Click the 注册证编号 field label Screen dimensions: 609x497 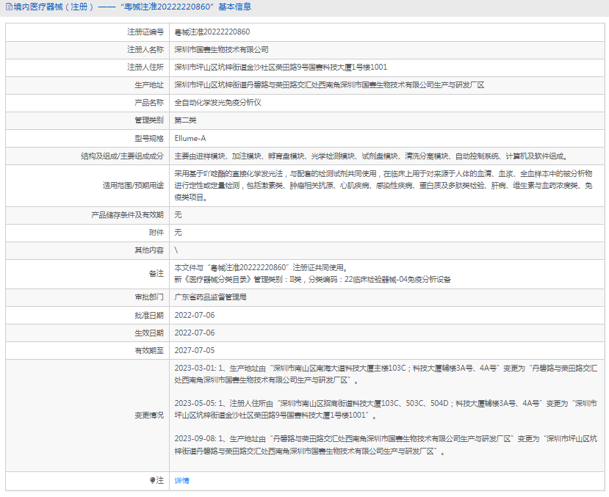[145, 32]
